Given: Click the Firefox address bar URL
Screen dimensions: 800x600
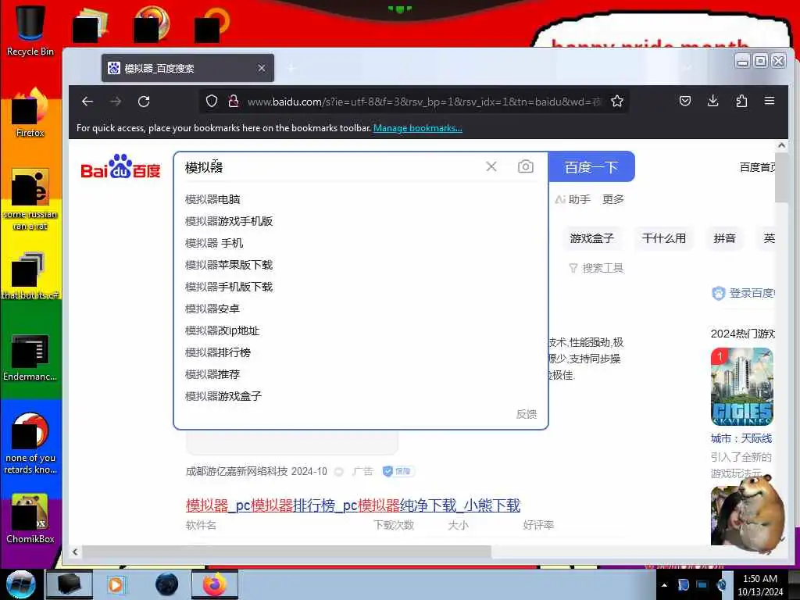Looking at the screenshot, I should coord(424,102).
